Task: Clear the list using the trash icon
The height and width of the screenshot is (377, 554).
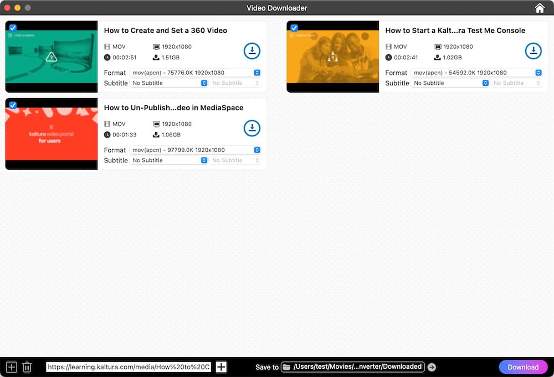Action: pyautogui.click(x=27, y=366)
